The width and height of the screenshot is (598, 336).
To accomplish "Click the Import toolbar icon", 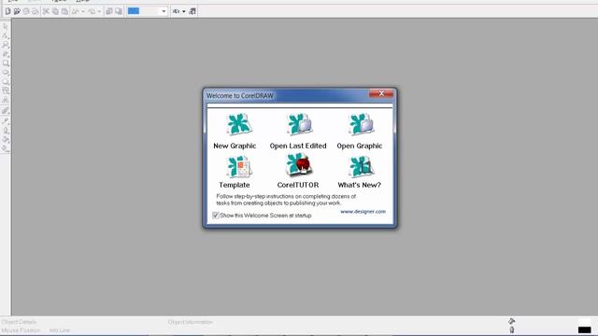I will [109, 11].
